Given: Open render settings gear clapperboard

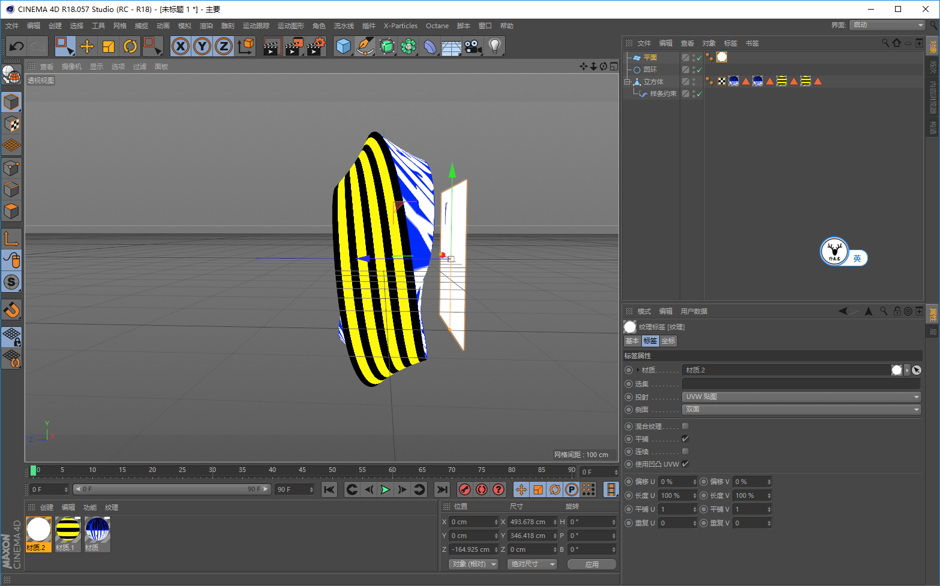Looking at the screenshot, I should [x=316, y=46].
